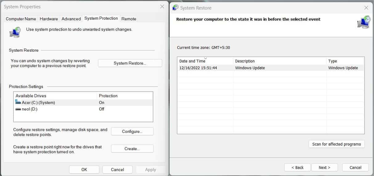Image resolution: width=374 pixels, height=176 pixels.
Task: Click the Acer (C:) drive icon
Action: [x=18, y=102]
